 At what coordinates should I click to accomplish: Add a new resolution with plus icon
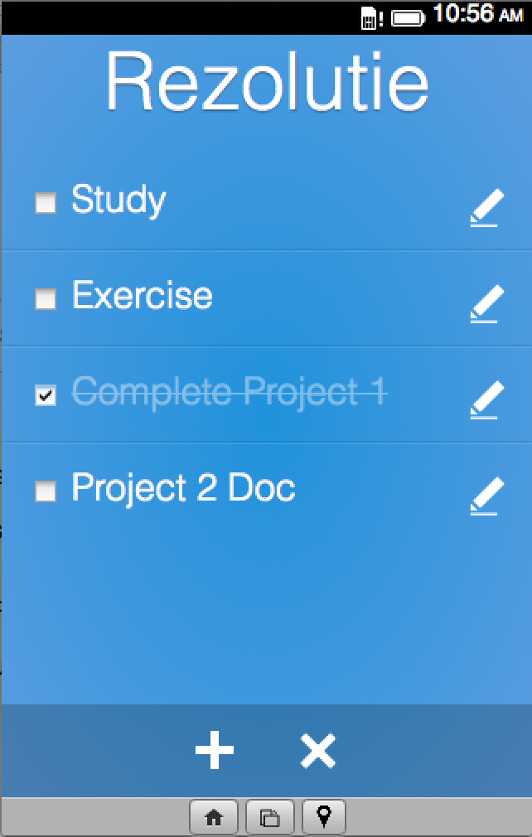(215, 752)
